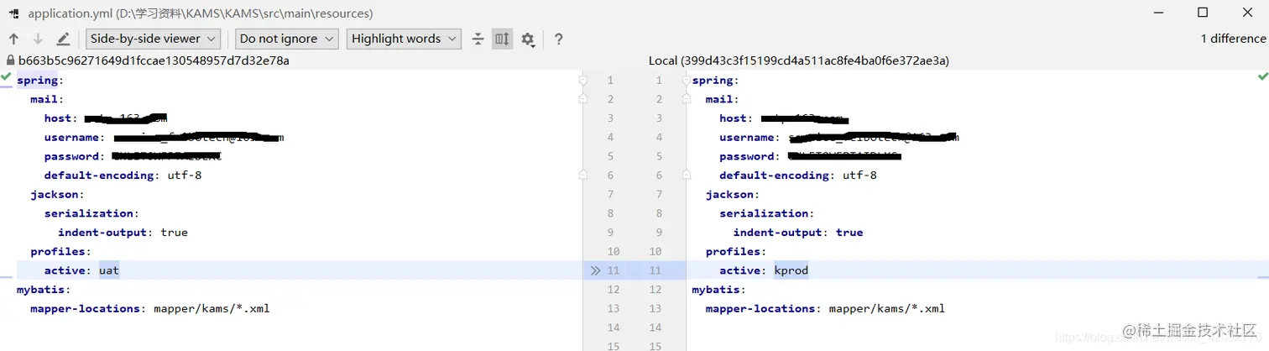Click the Local (399d43c3f...) revision title

point(798,61)
